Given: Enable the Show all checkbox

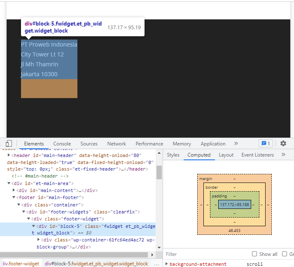Looking at the screenshot, I should (254, 254).
